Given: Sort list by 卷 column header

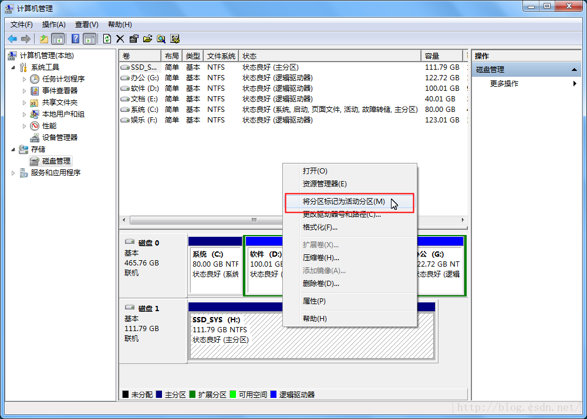Looking at the screenshot, I should point(140,56).
